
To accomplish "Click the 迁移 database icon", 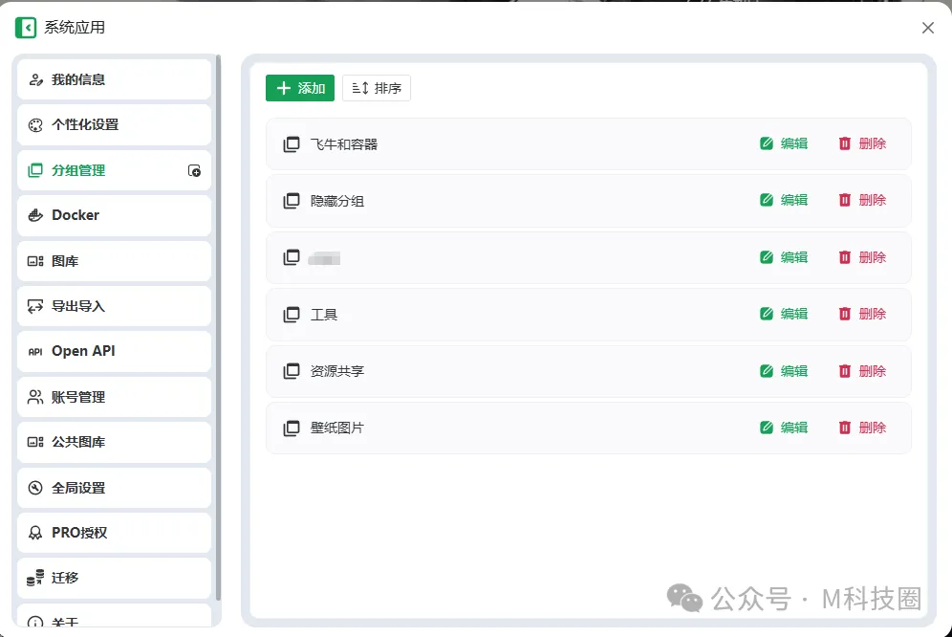I will [35, 578].
